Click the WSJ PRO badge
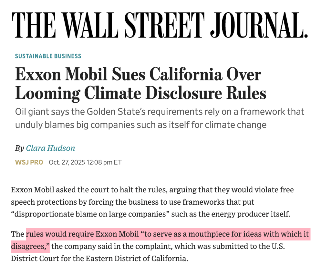Viewport: 321px width, 275px height. [29, 162]
